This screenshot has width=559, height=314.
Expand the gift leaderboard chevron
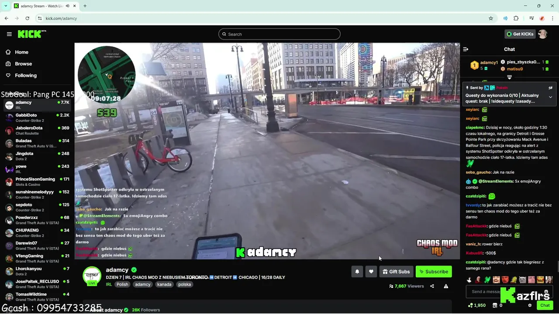(x=509, y=77)
